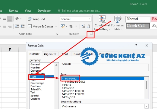Select 14/3/2012 date type
Screen dimensions: 157x109
(x=68, y=88)
